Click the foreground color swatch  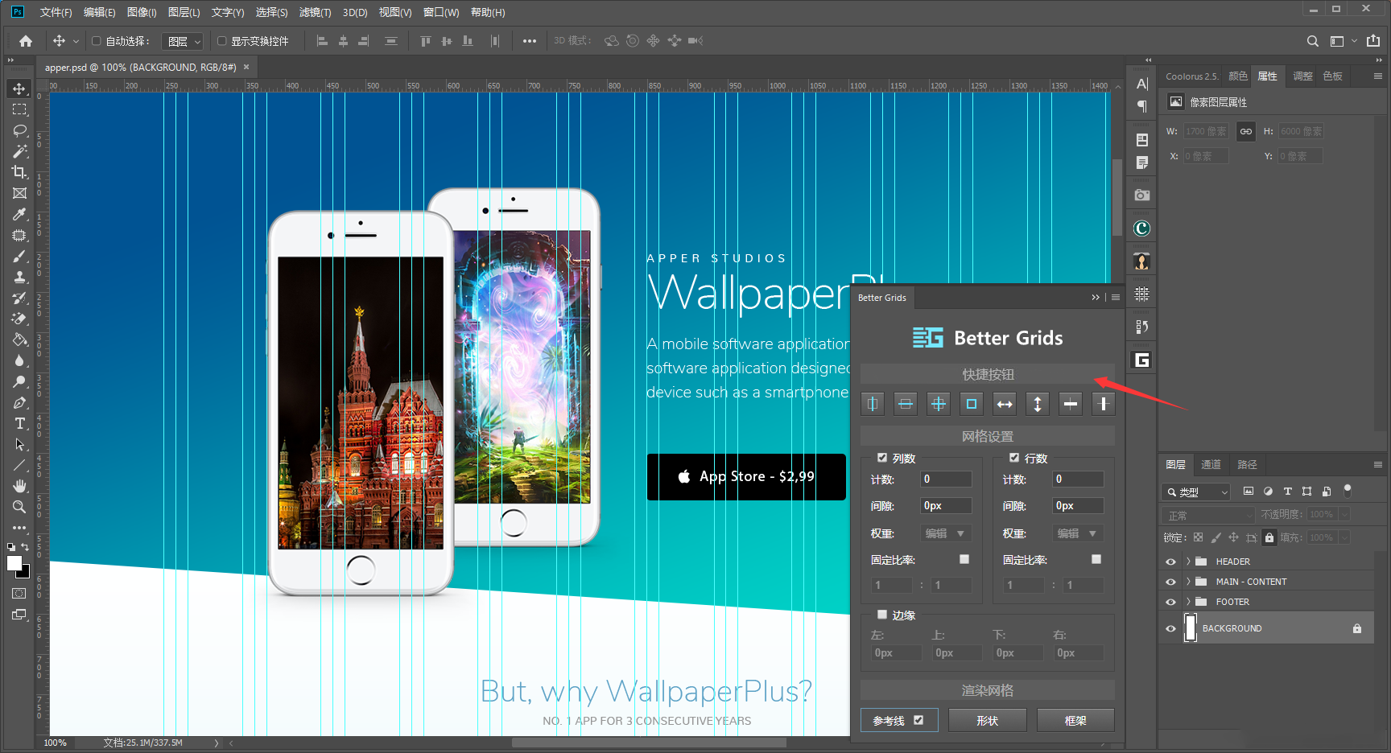(x=14, y=563)
